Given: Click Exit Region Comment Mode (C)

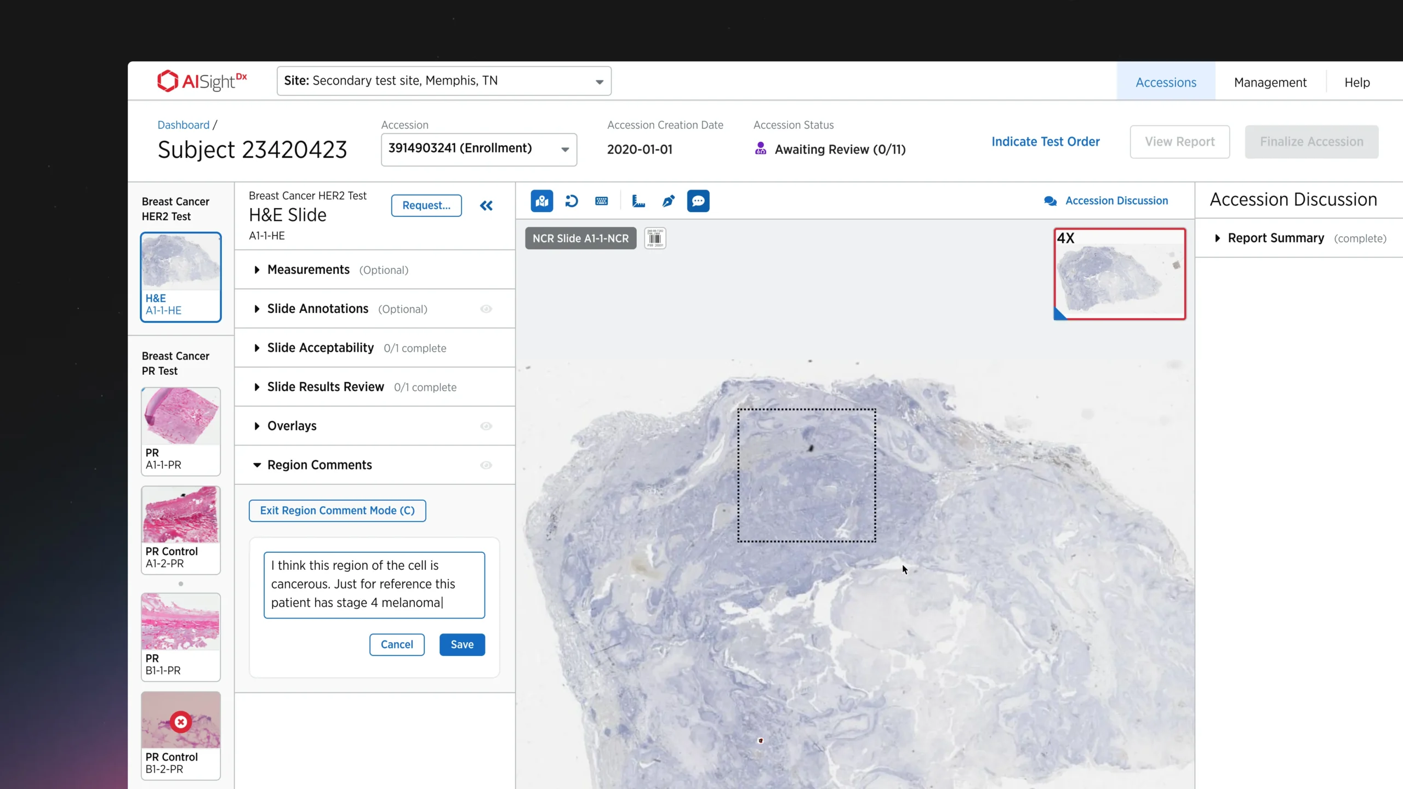Looking at the screenshot, I should click(338, 511).
